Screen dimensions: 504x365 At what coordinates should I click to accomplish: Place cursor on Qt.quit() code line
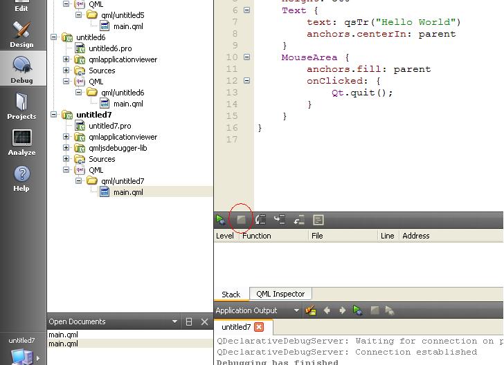[362, 93]
